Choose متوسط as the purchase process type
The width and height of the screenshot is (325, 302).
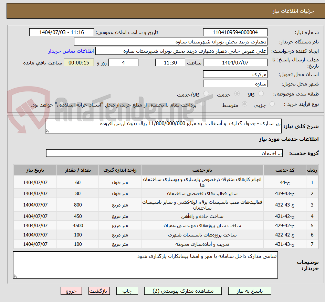click(245, 104)
